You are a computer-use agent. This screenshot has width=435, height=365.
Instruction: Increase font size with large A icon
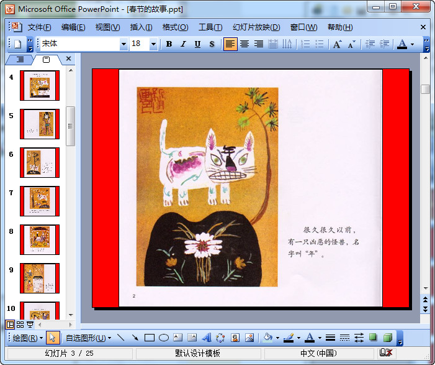pyautogui.click(x=337, y=44)
